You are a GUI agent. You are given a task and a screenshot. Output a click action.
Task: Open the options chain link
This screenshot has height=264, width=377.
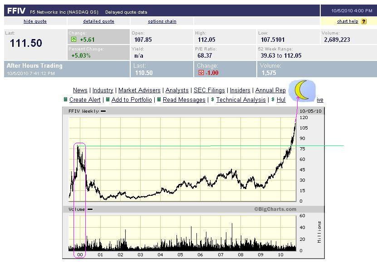coord(162,21)
